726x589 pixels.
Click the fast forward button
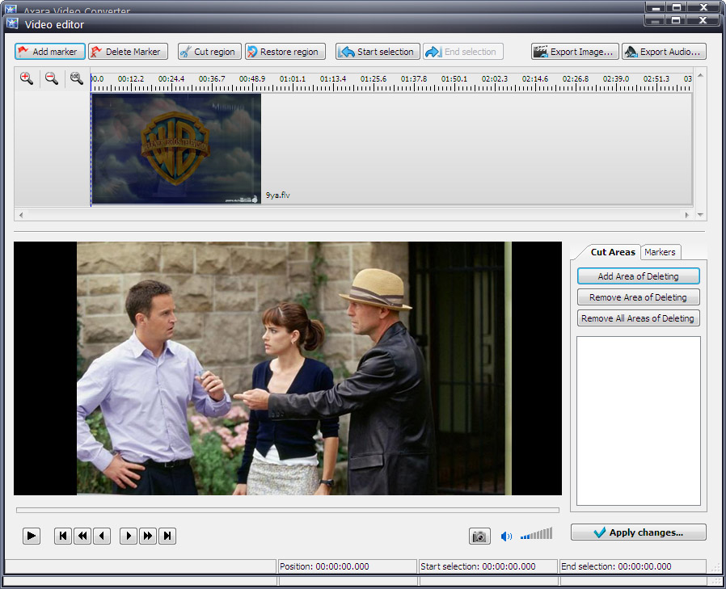(x=147, y=536)
